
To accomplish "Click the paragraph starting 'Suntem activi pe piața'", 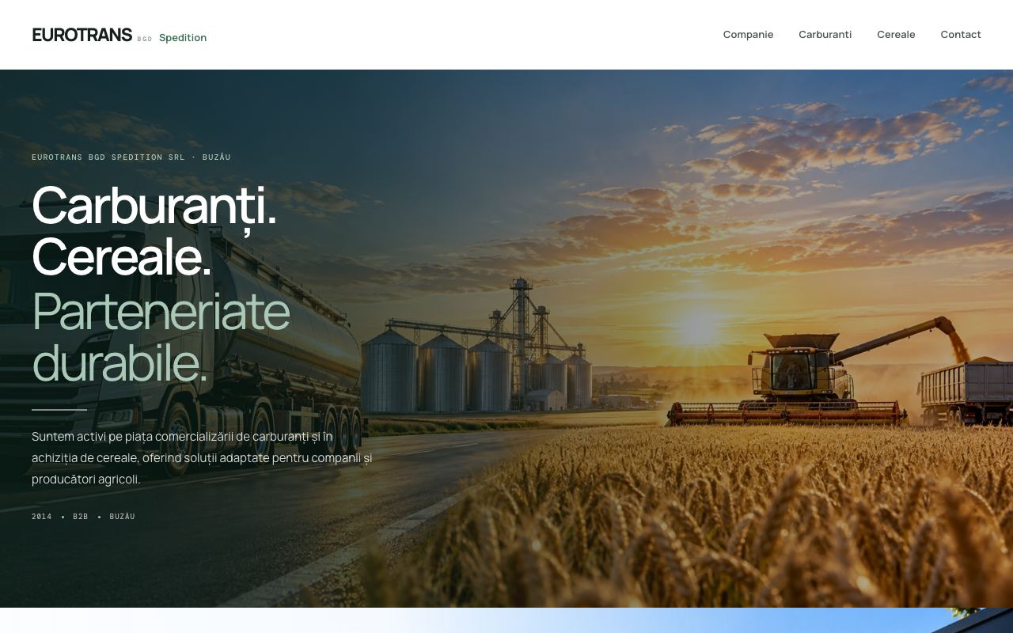I will coord(202,457).
